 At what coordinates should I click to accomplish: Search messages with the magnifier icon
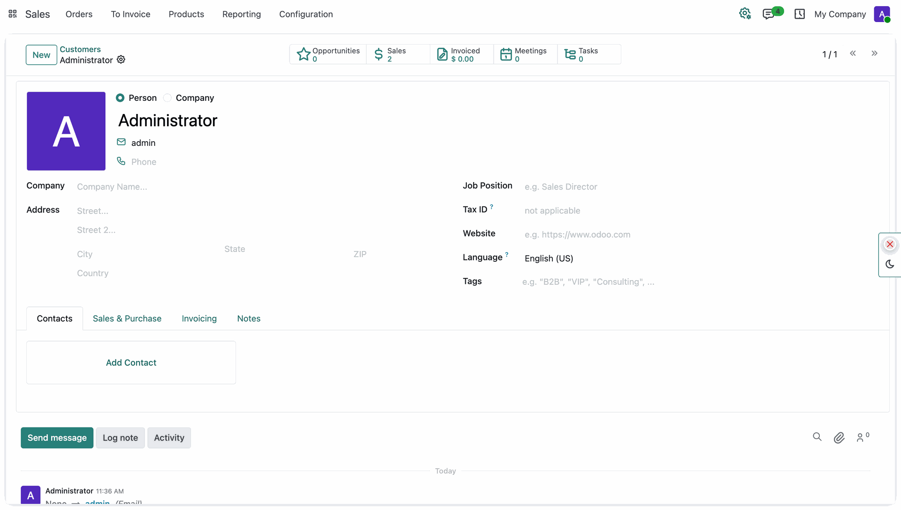pyautogui.click(x=817, y=437)
